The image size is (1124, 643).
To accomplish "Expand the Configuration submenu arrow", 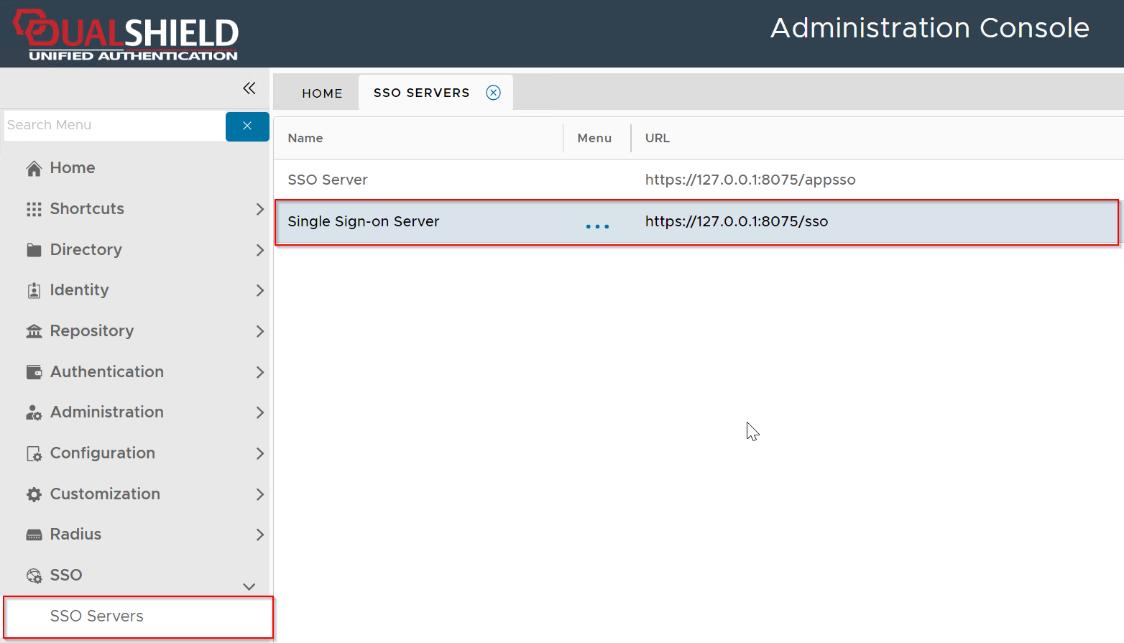I will click(x=259, y=453).
